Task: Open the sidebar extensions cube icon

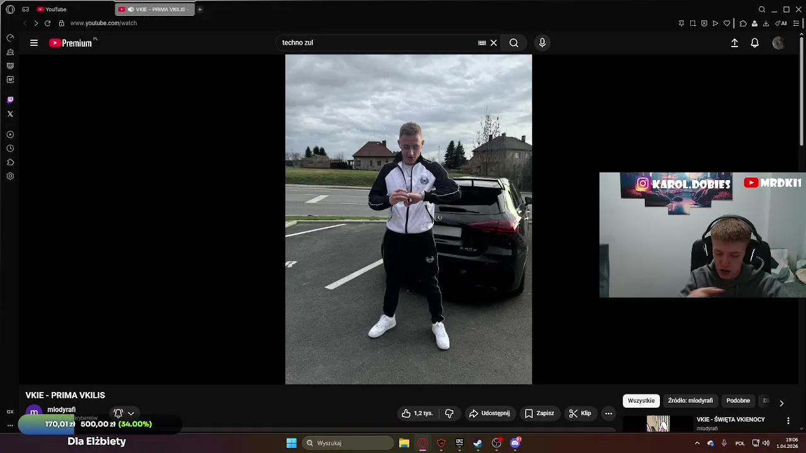Action: [10, 162]
